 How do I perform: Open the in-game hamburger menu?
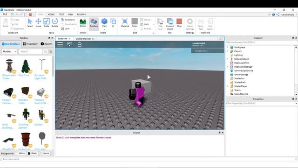60,44
